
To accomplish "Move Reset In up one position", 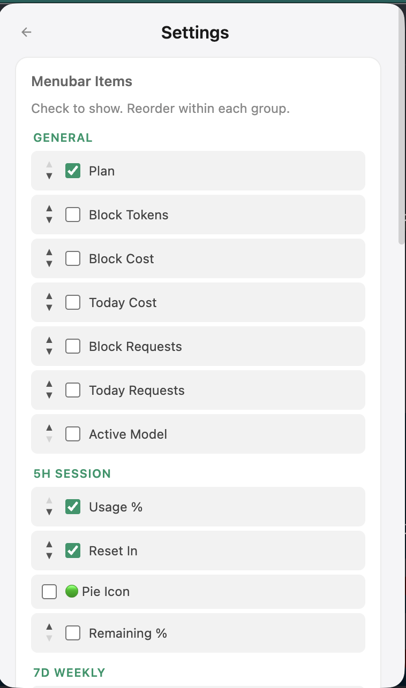I will (x=49, y=545).
